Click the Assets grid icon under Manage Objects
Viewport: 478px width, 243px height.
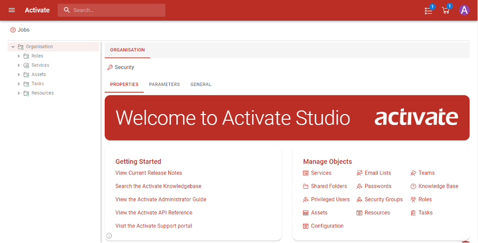(x=306, y=213)
